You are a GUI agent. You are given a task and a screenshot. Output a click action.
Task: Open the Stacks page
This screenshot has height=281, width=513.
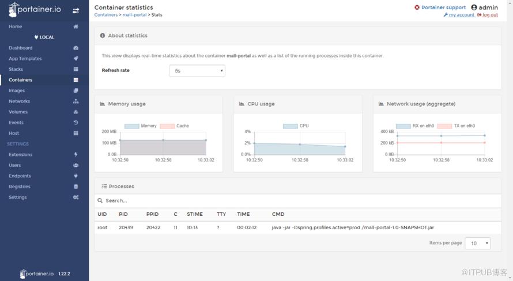16,69
